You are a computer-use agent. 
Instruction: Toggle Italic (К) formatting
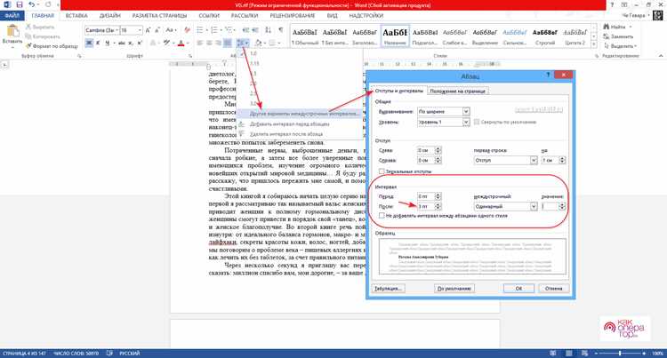click(x=98, y=43)
